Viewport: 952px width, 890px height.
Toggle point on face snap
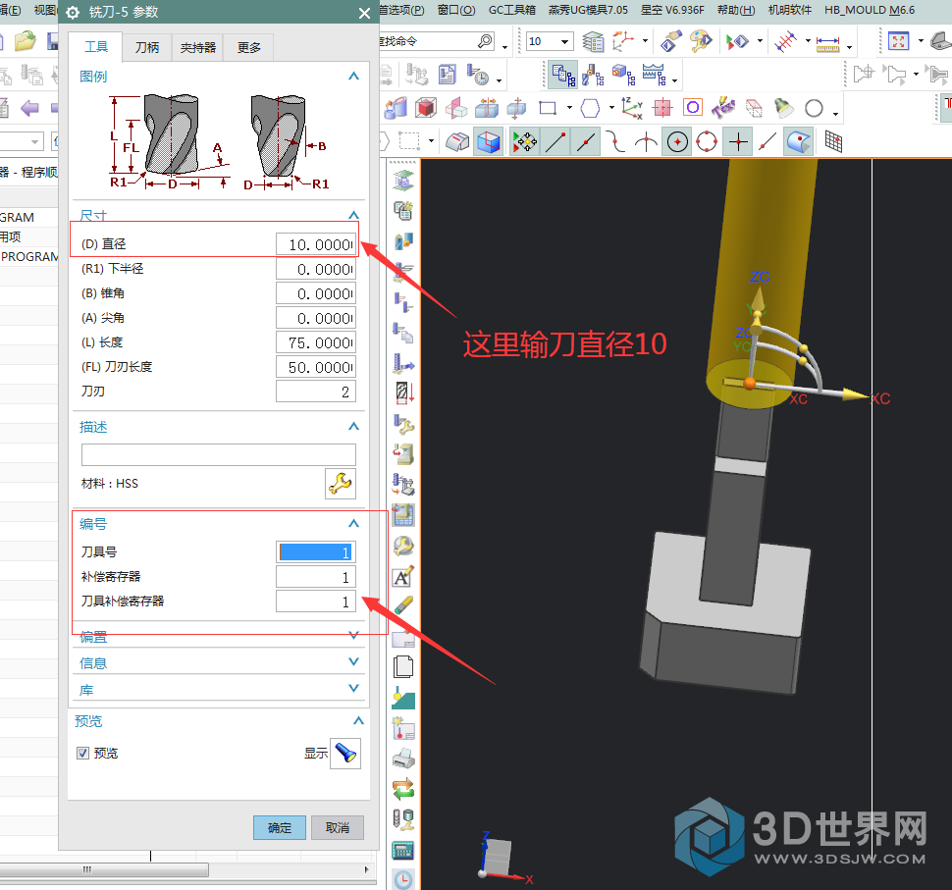(798, 142)
